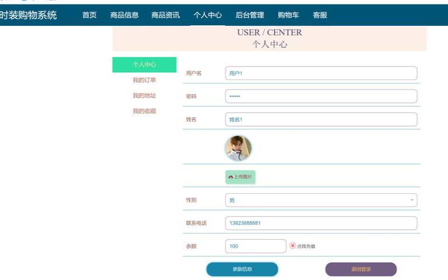Click the 余额 label text
The height and width of the screenshot is (280, 448).
[x=191, y=246]
